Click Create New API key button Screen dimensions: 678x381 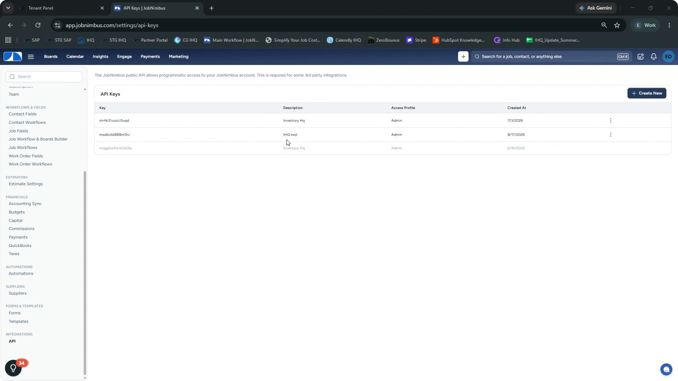pos(647,93)
